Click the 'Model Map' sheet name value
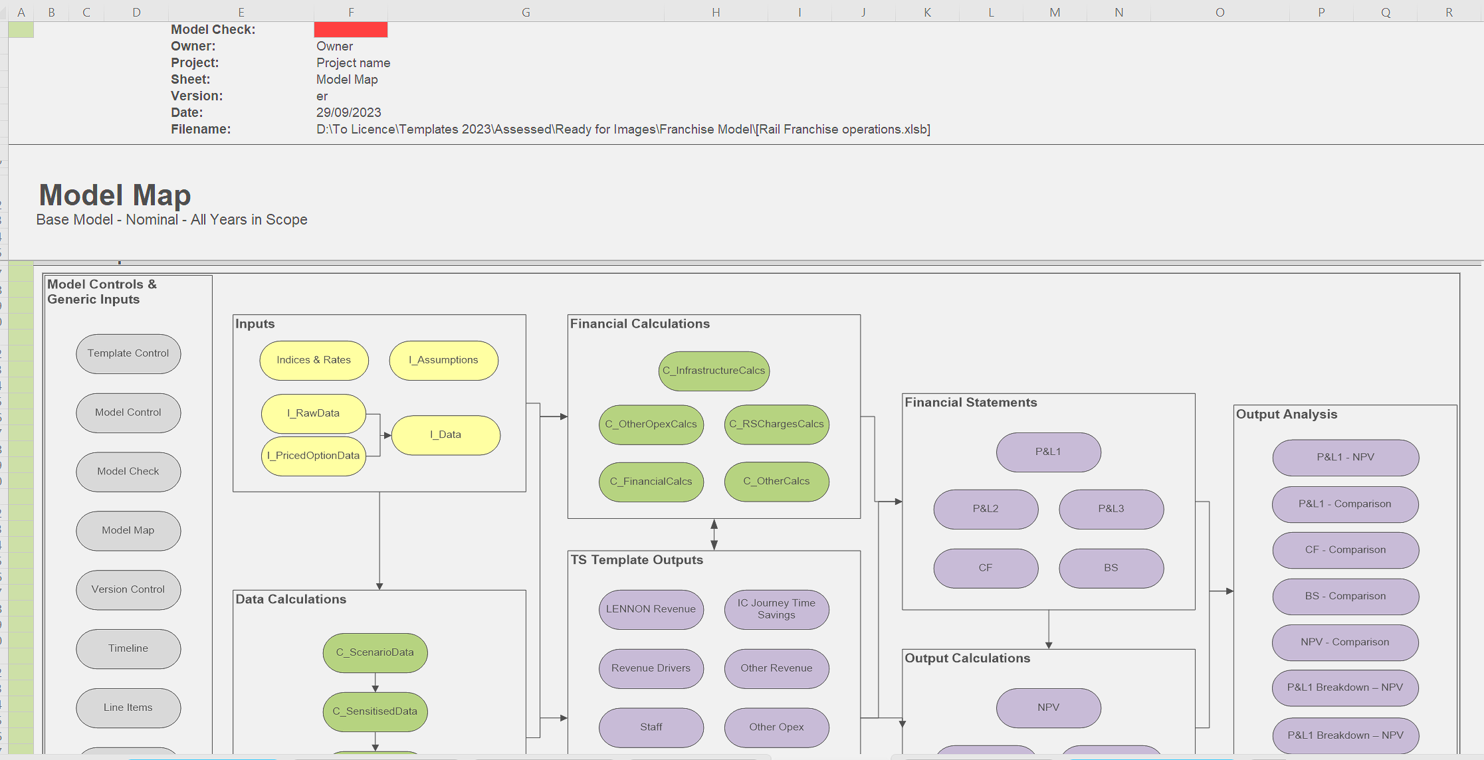This screenshot has width=1484, height=760. (347, 80)
